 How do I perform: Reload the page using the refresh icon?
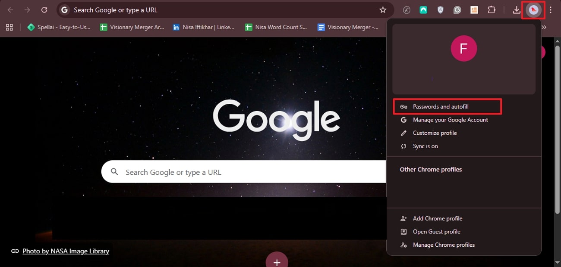pyautogui.click(x=44, y=9)
